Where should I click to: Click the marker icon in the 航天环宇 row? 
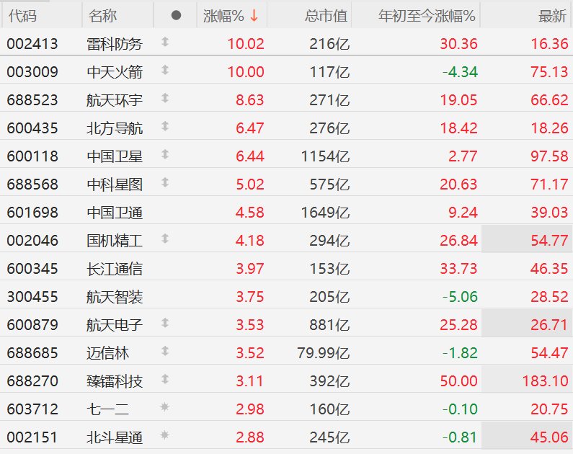[165, 98]
